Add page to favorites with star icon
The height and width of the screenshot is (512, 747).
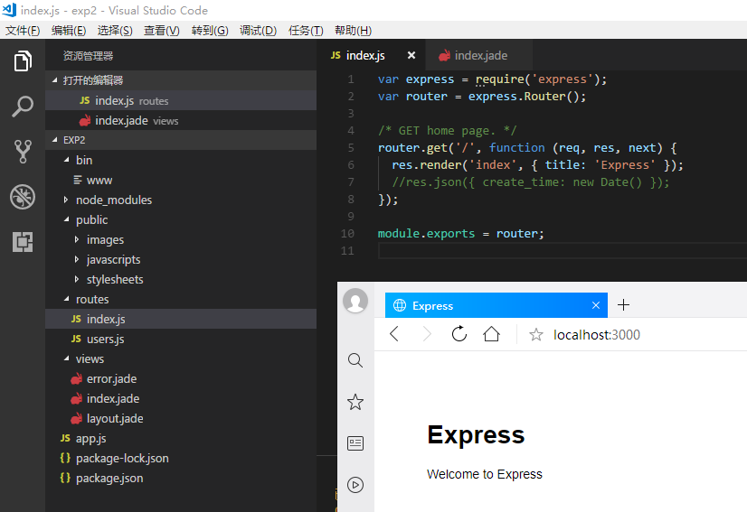[536, 335]
